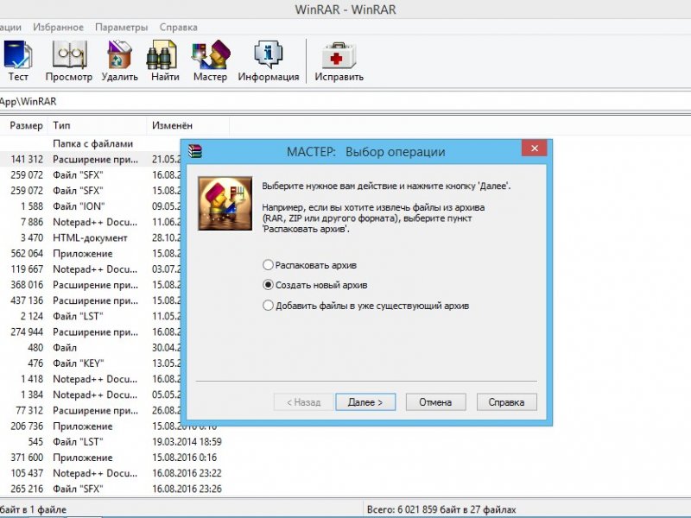The height and width of the screenshot is (518, 691).
Task: Select the row with size 1 384
Action: (x=91, y=395)
